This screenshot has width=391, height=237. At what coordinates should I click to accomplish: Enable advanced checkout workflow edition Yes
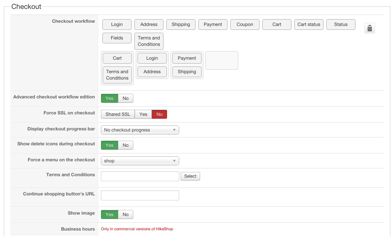[x=109, y=98]
